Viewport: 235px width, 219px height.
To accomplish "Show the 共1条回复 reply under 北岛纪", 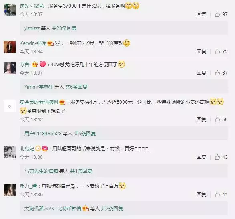I will [81, 171].
